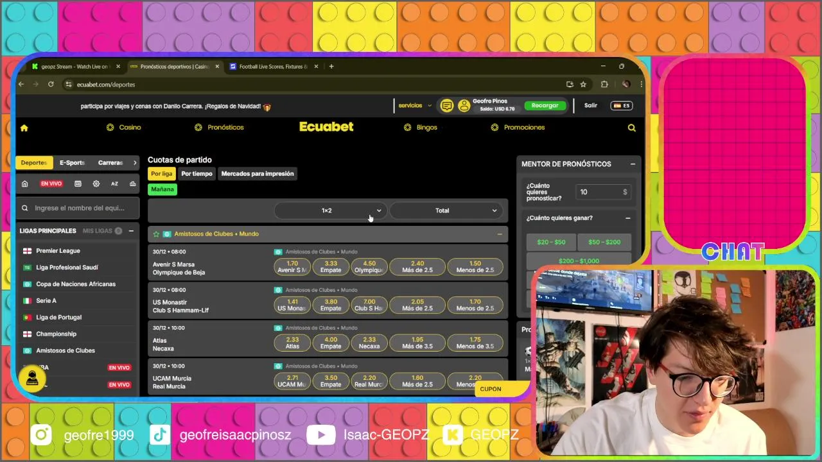822x462 pixels.
Task: Open the site search magnifier icon
Action: (x=632, y=128)
